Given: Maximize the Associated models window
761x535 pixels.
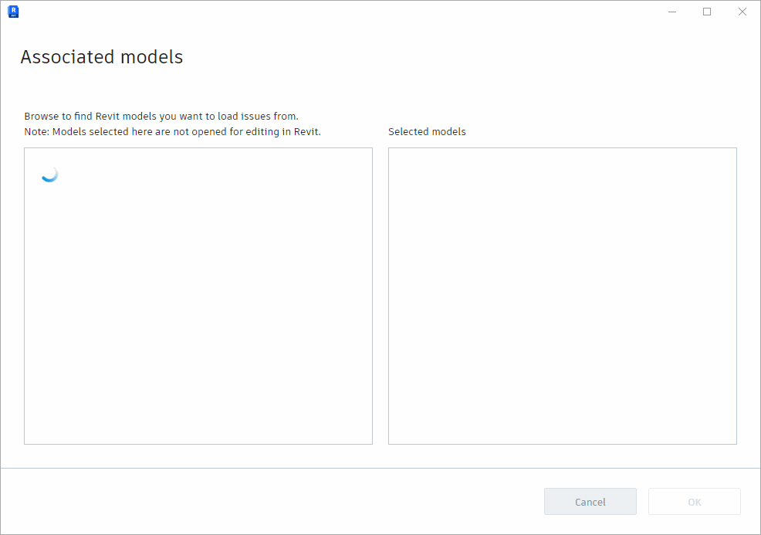Looking at the screenshot, I should coord(706,12).
